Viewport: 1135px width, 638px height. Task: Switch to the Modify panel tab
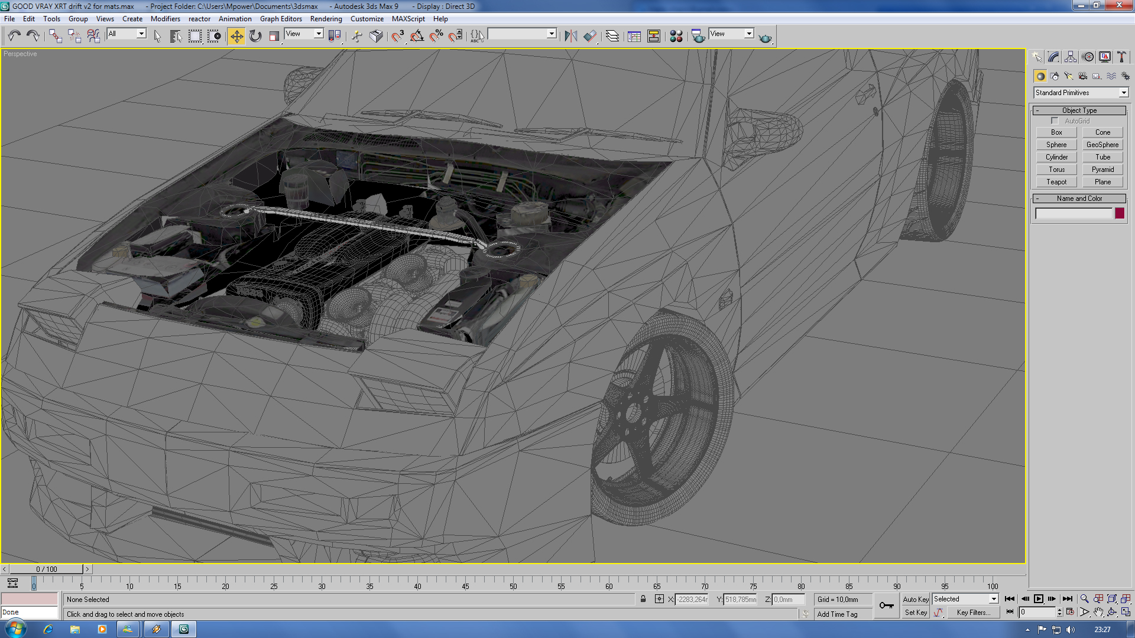click(x=1053, y=57)
